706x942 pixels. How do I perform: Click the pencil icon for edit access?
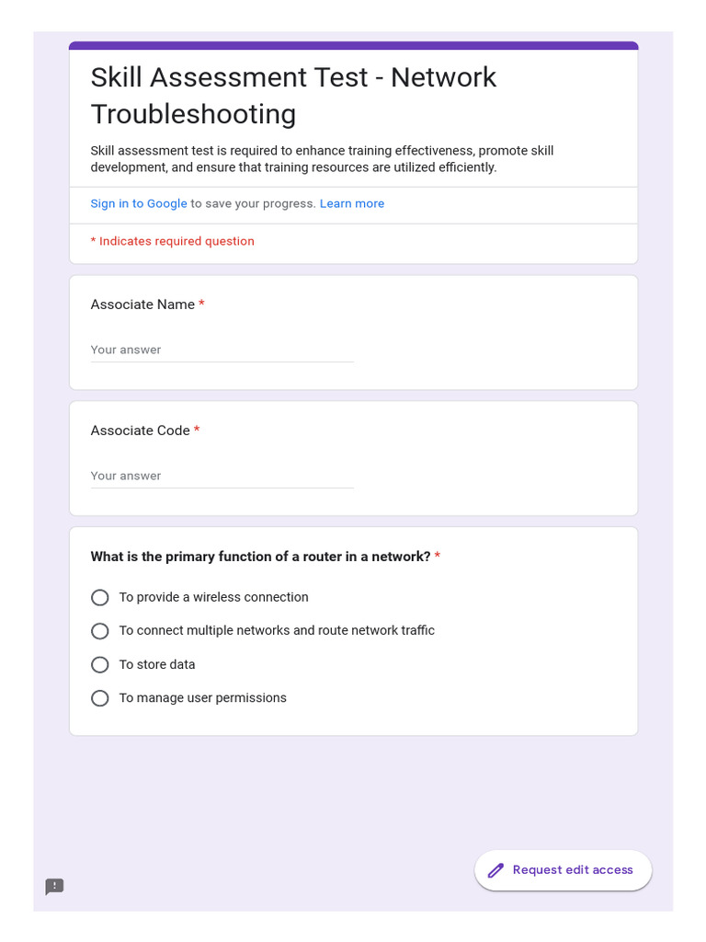(x=495, y=870)
